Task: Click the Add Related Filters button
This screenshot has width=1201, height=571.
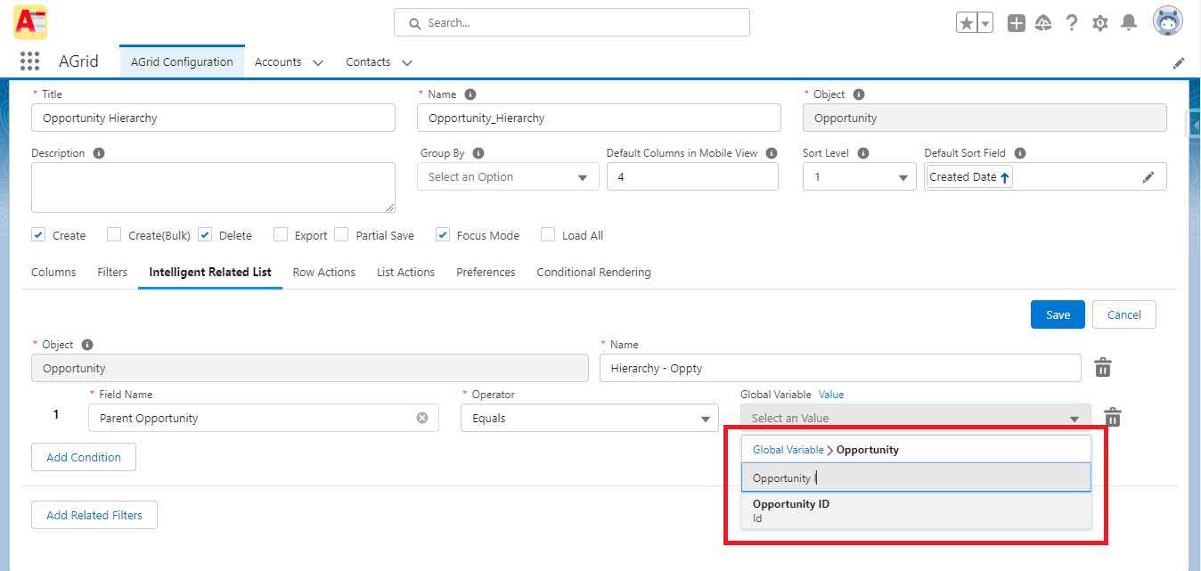Action: pos(94,515)
